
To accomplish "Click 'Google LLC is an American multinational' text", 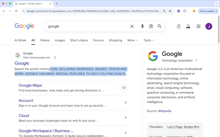I will [x=174, y=69].
